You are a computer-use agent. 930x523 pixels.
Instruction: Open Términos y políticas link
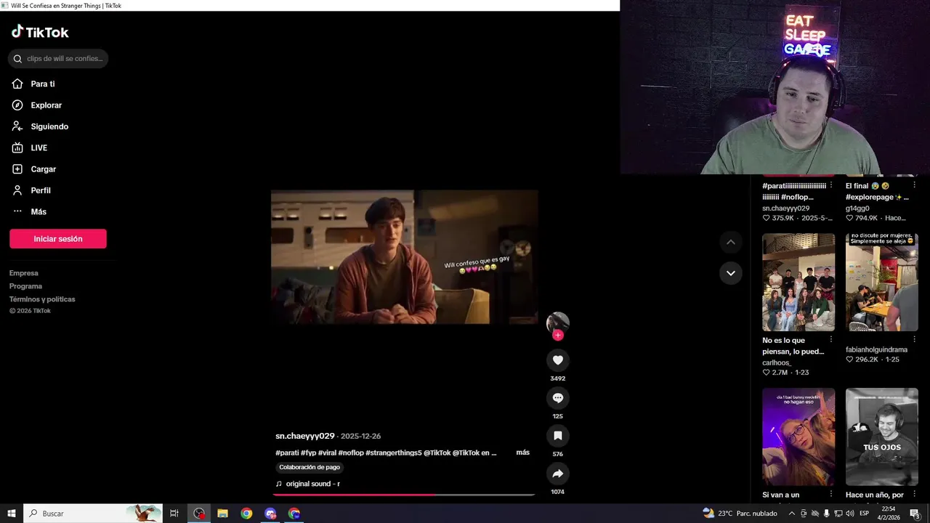tap(42, 299)
